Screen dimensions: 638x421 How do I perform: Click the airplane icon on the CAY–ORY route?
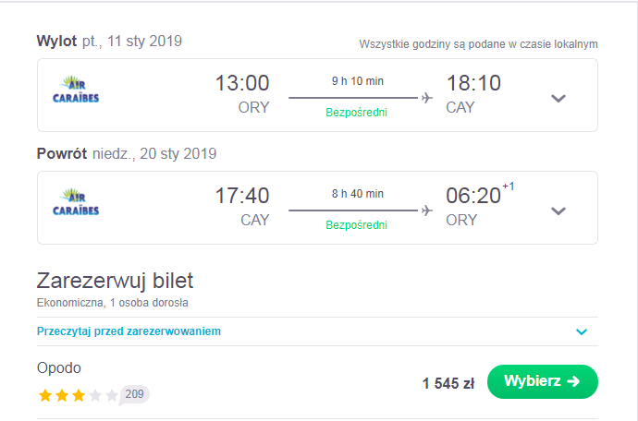[x=427, y=210]
